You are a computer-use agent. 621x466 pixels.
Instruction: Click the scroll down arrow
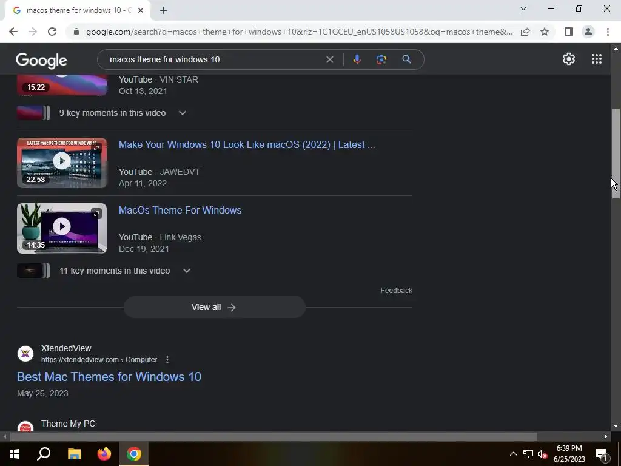click(x=615, y=427)
